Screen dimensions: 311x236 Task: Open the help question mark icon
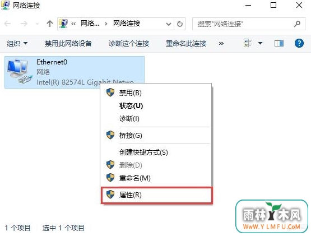pos(299,43)
